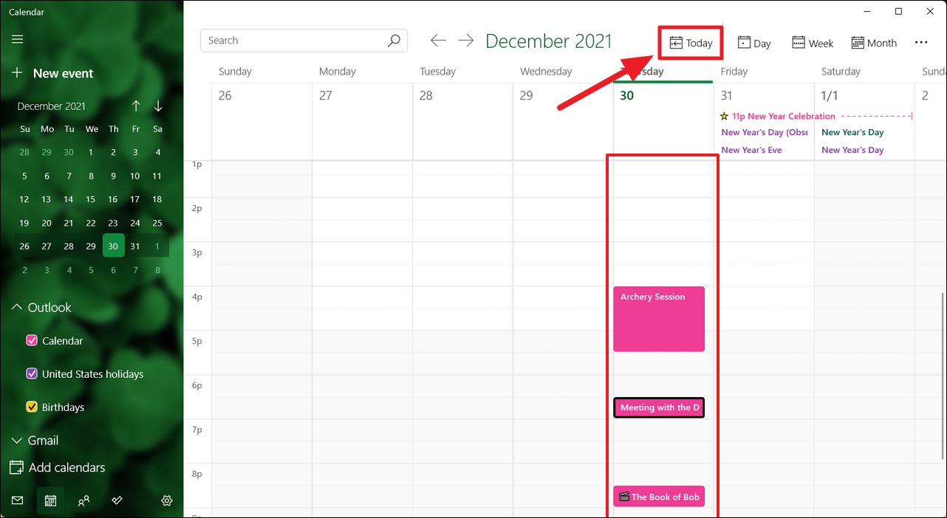Open the search magnifier icon
Image resolution: width=947 pixels, height=518 pixels.
[394, 41]
